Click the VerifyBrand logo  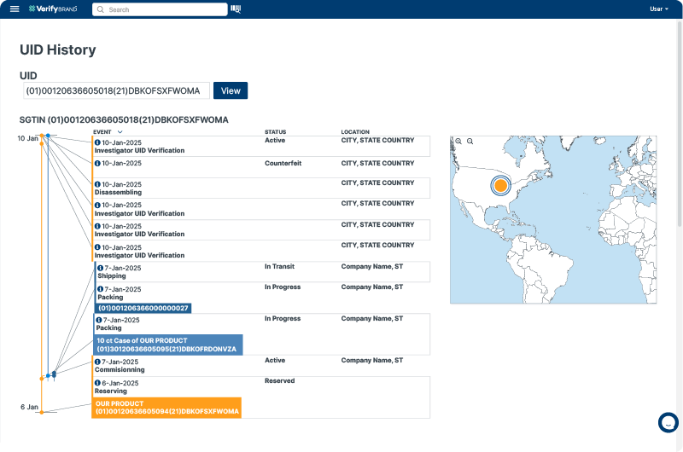pyautogui.click(x=53, y=9)
